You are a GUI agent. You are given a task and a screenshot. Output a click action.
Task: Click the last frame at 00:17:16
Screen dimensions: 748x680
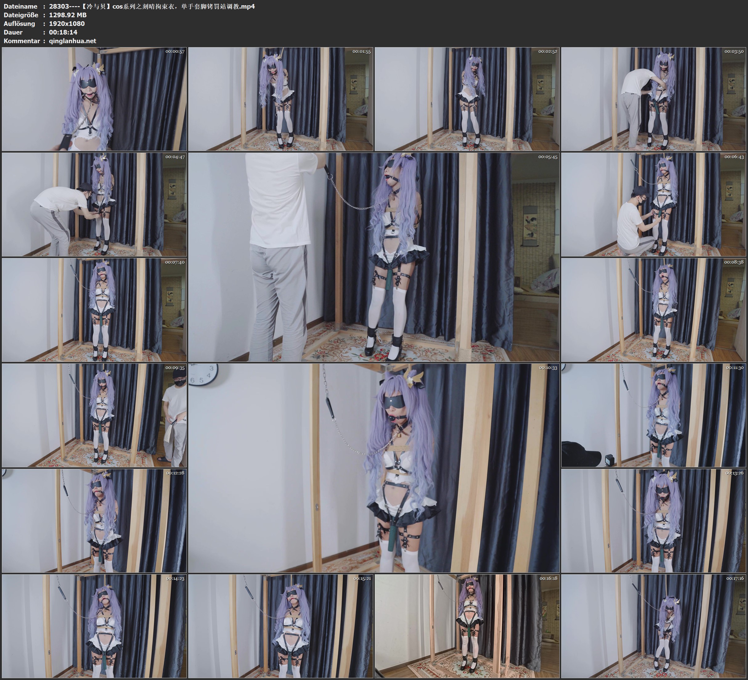(654, 626)
